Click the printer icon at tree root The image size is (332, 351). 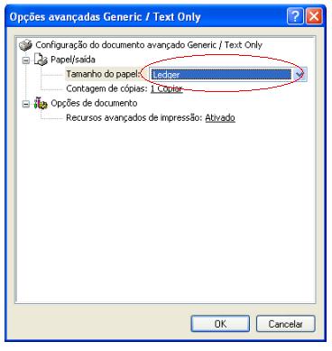pyautogui.click(x=25, y=45)
